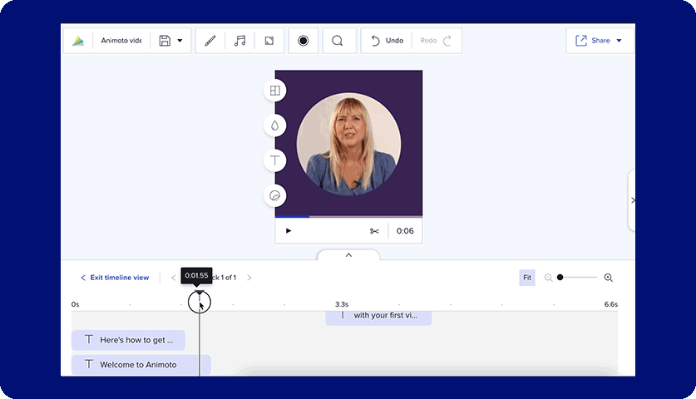Select the 'Here's how to get ...' text clip
Image resolution: width=696 pixels, height=399 pixels.
click(128, 340)
